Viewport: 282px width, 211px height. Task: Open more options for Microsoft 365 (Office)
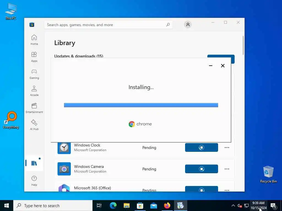click(227, 190)
